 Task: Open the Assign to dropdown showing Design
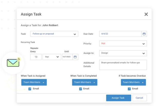[x=123, y=53]
